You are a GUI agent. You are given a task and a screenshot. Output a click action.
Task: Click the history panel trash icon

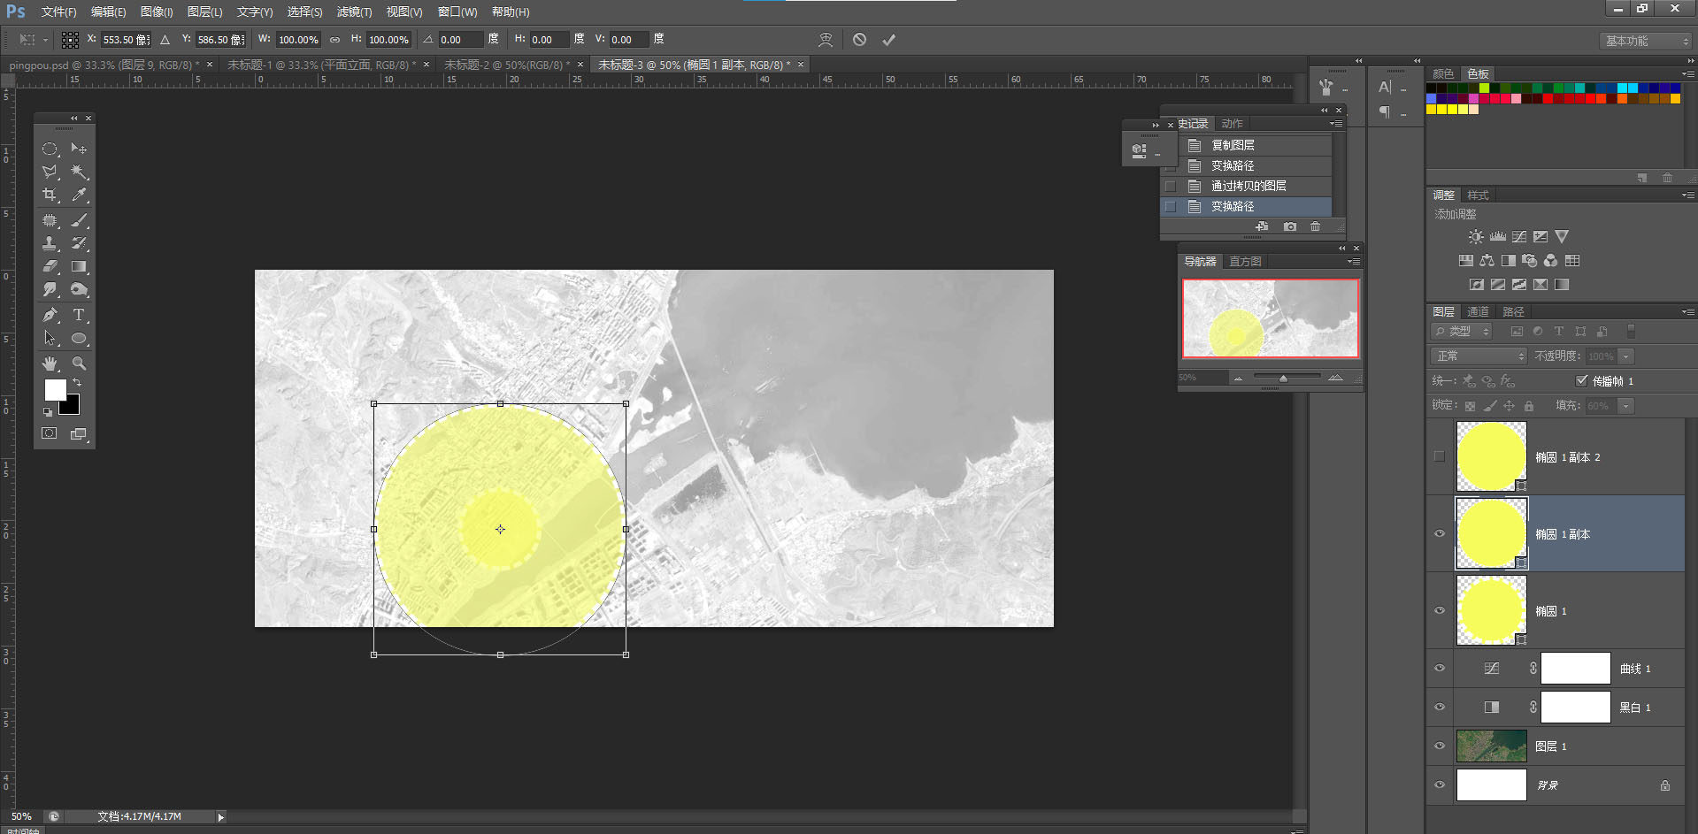(x=1316, y=226)
